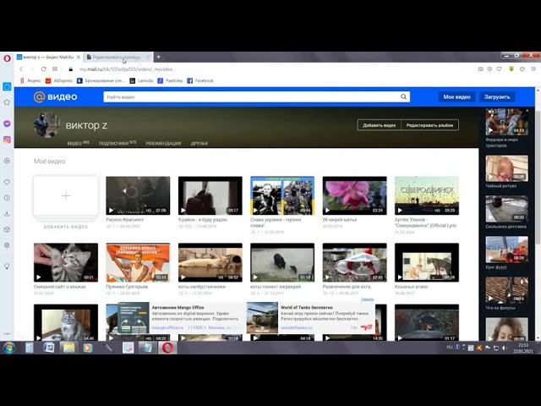Click the Opera icon in the taskbar

(x=167, y=348)
